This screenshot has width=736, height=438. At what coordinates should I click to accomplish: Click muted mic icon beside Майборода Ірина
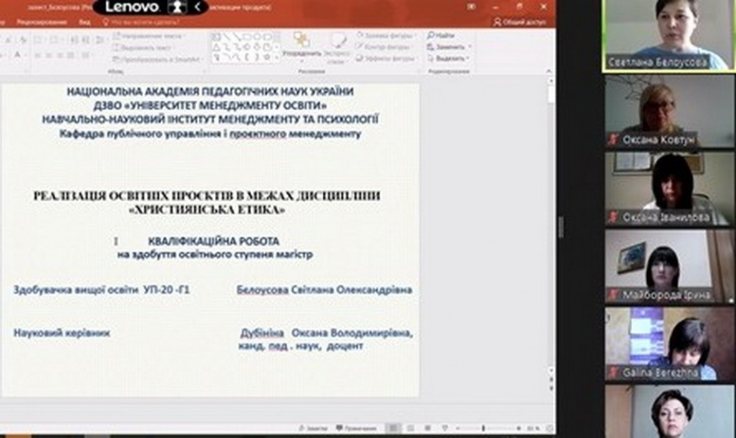[613, 294]
